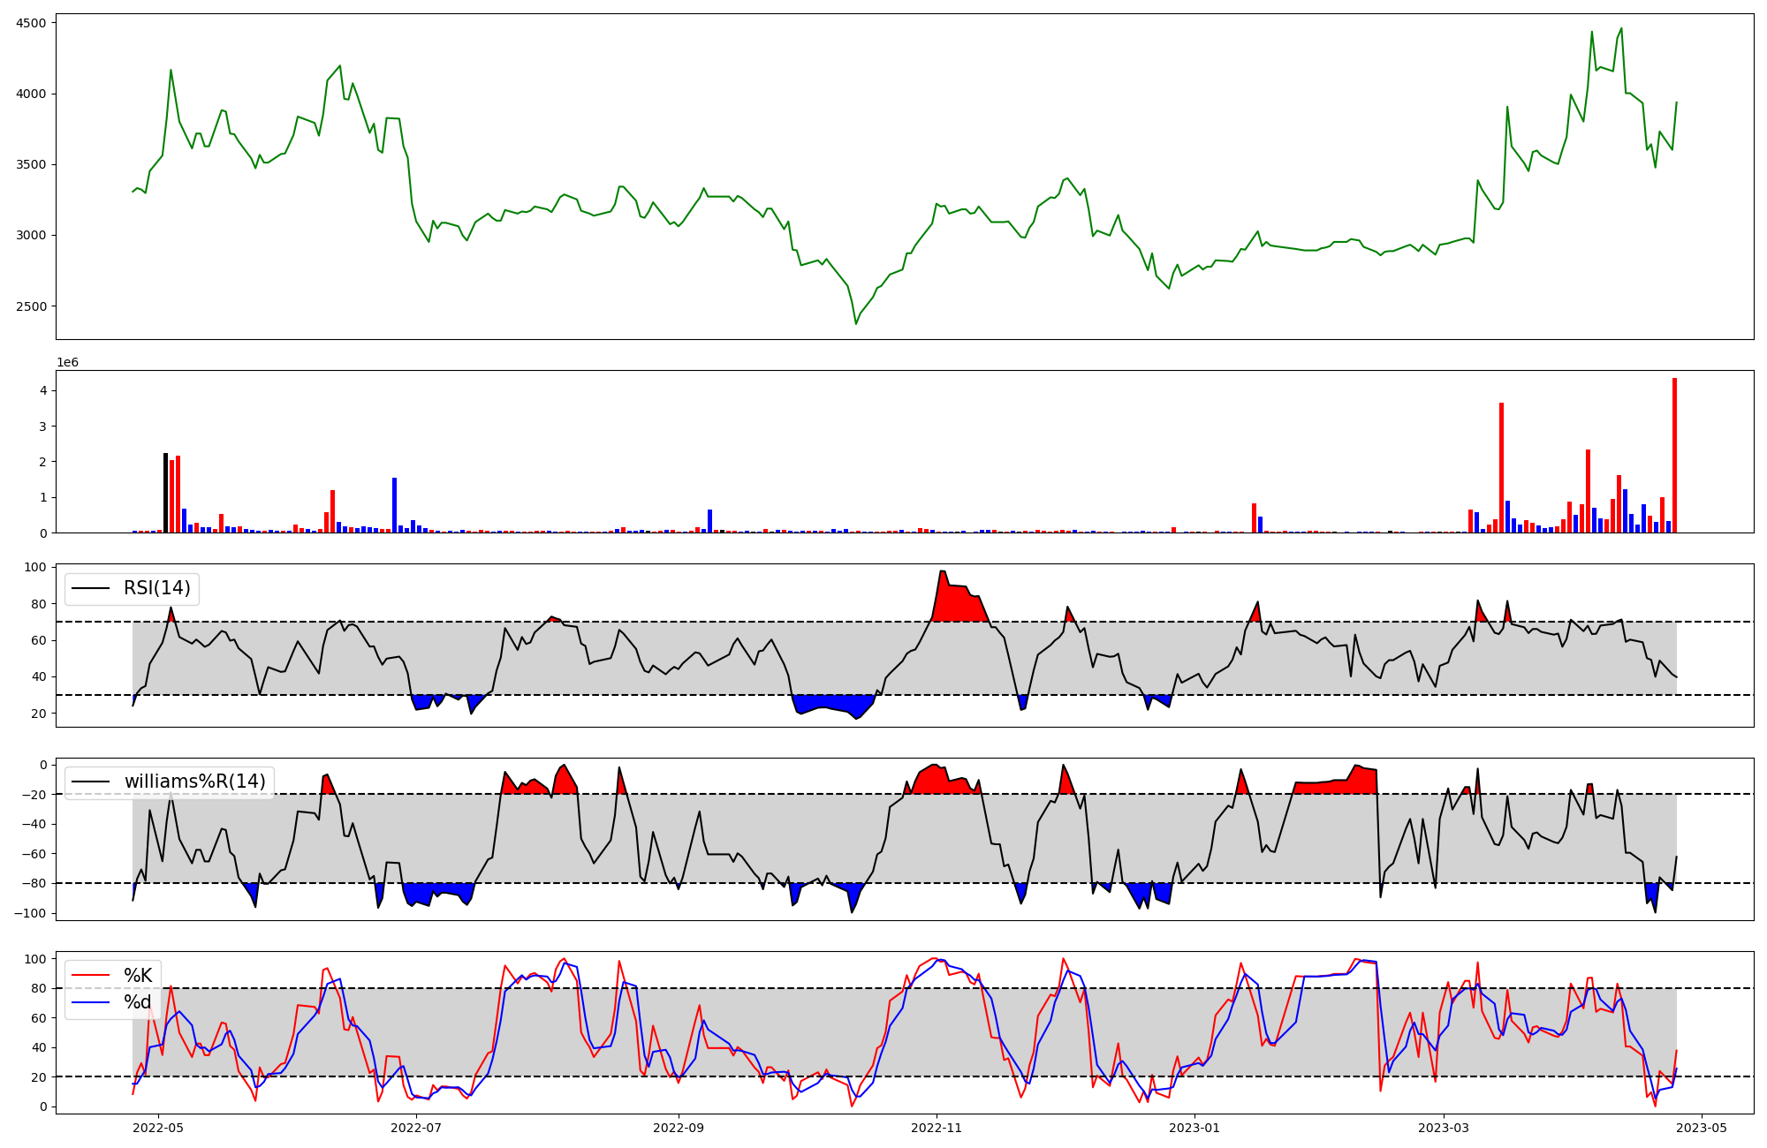Click the tallest red volume bar at far right
The height and width of the screenshot is (1148, 1767).
click(x=1674, y=456)
